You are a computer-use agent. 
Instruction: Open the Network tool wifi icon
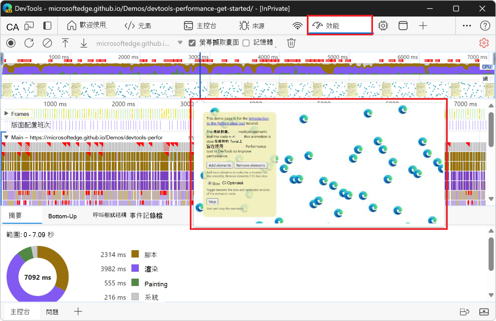pos(298,26)
